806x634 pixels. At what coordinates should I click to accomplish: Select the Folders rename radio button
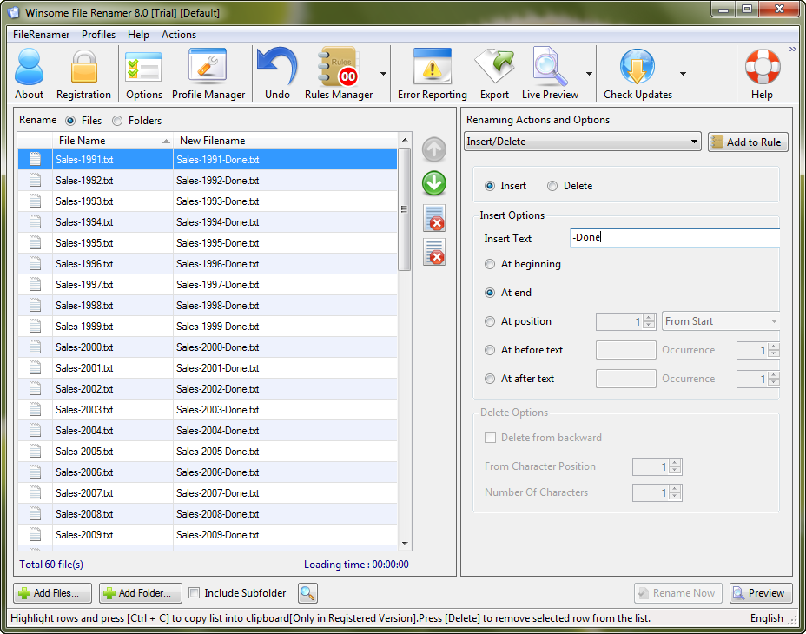117,121
